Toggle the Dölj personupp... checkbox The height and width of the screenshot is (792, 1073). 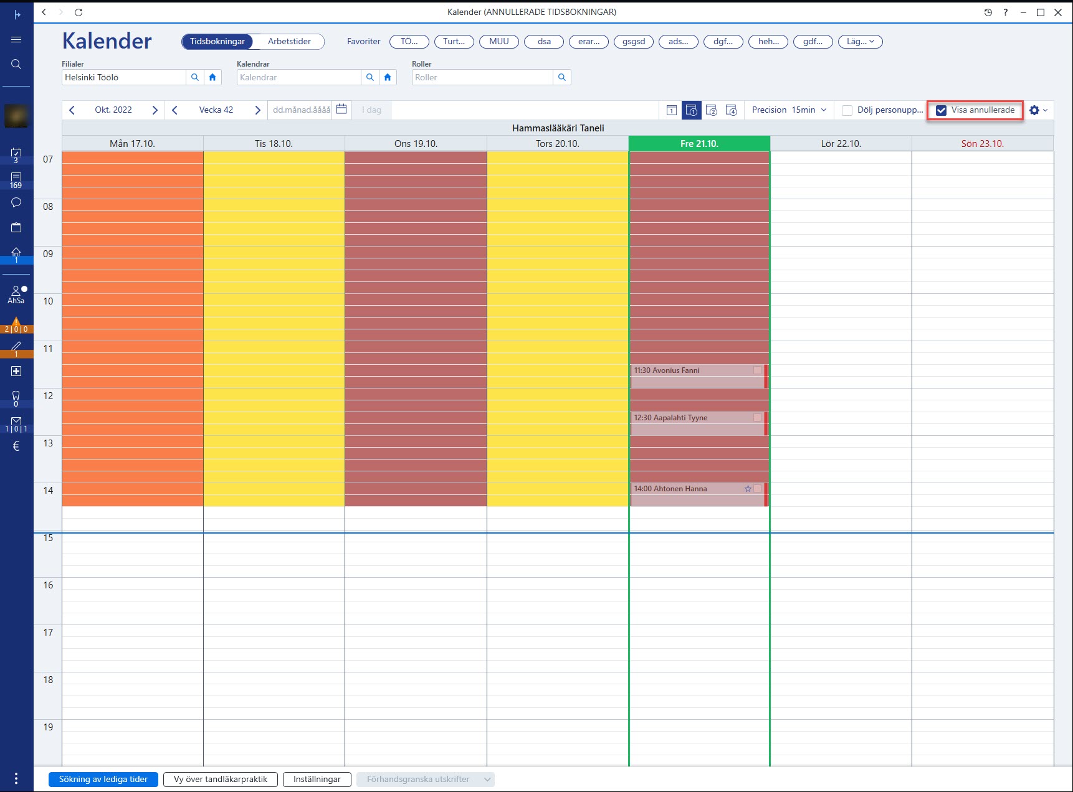(x=847, y=110)
